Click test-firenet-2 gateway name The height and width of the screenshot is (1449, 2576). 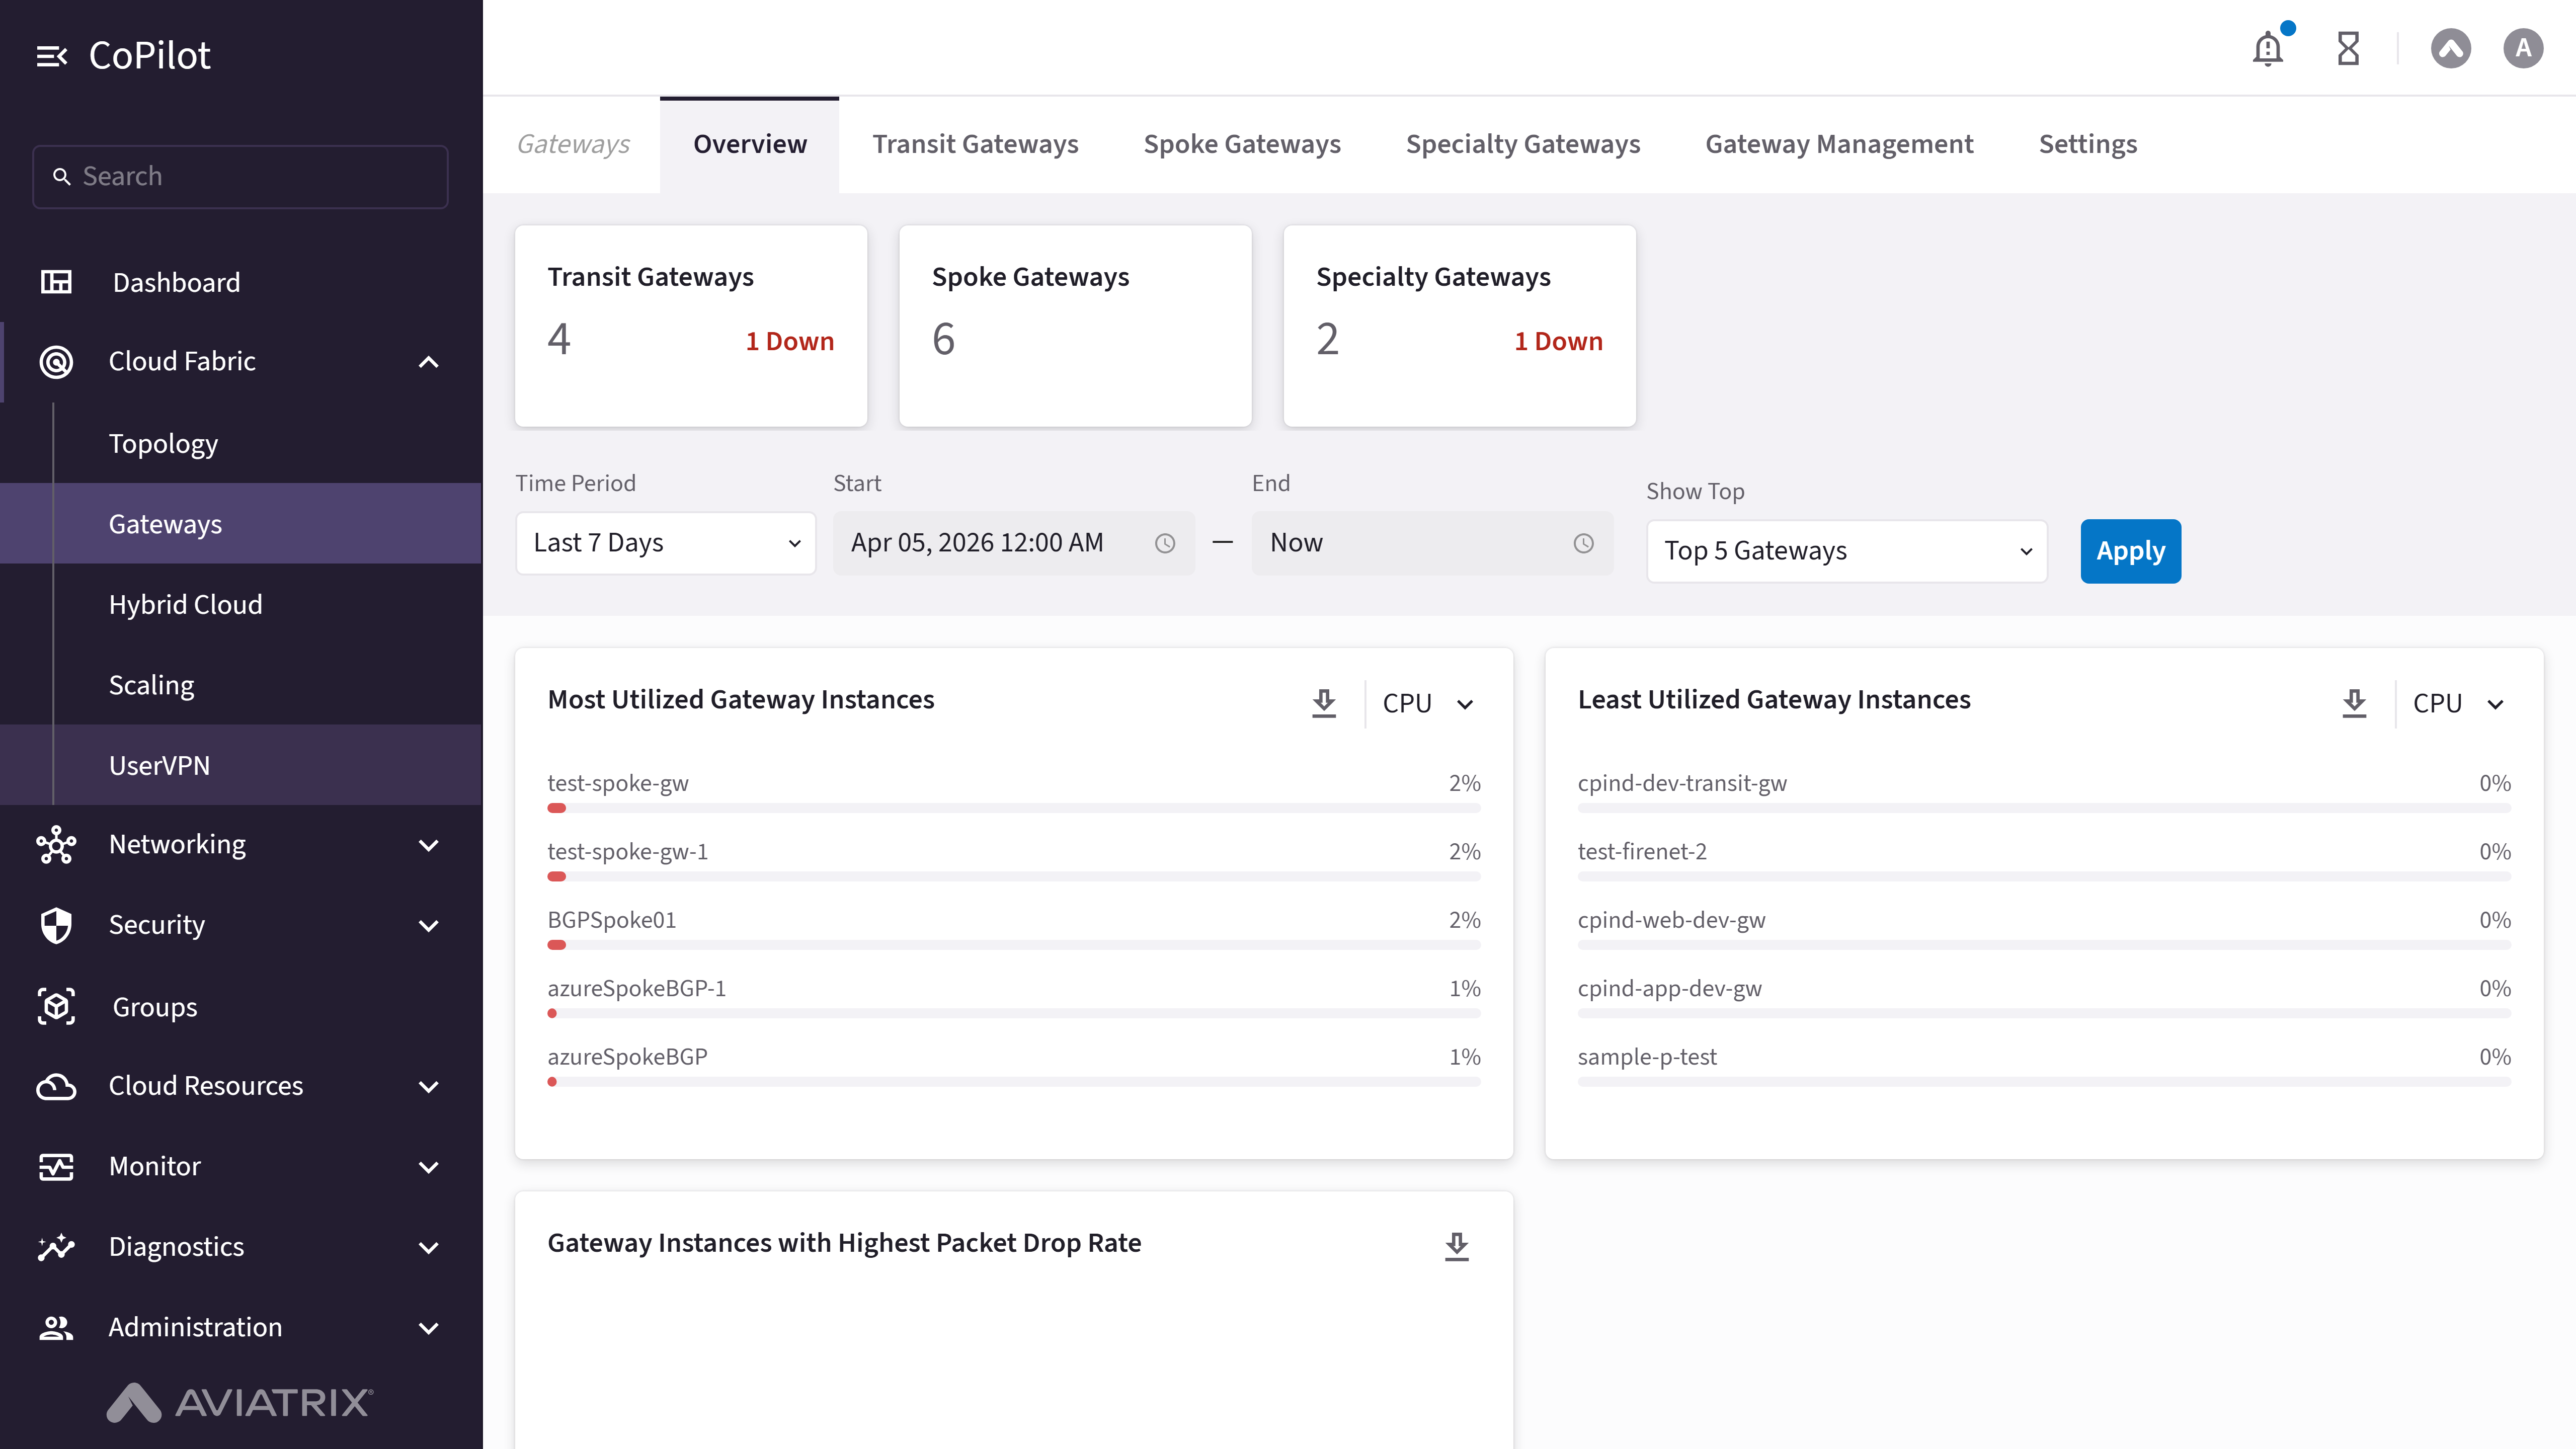[x=1642, y=852]
